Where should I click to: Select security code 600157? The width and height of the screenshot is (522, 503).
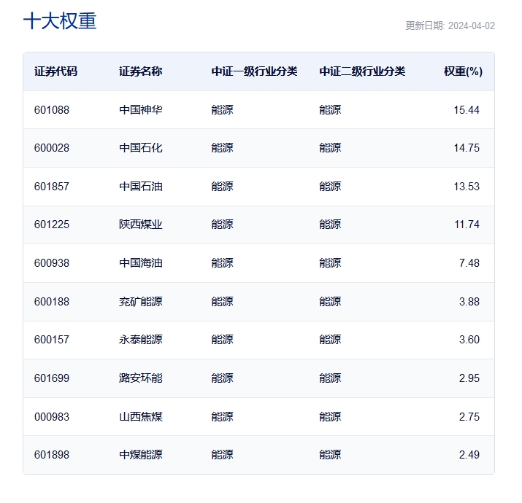coord(52,340)
